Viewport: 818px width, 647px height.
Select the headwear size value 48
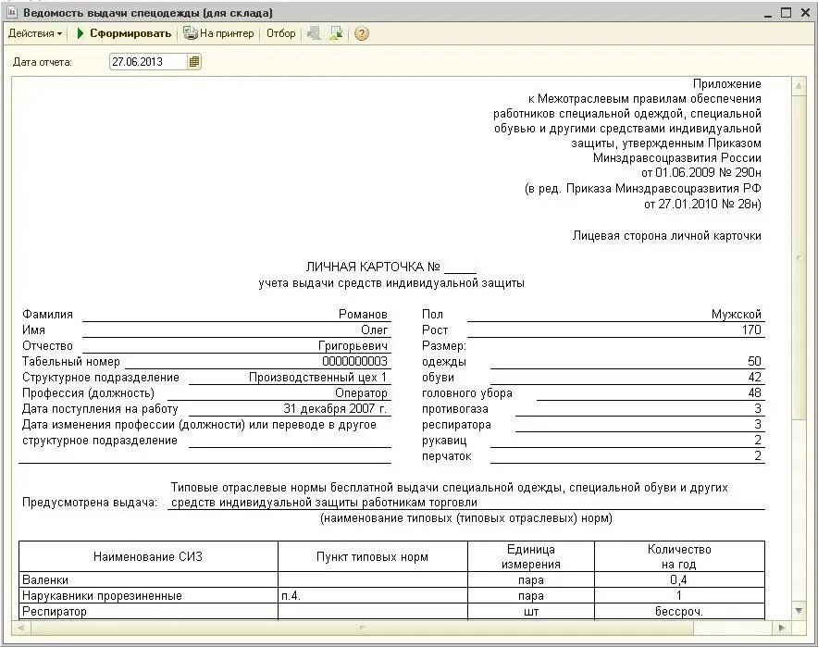(754, 392)
